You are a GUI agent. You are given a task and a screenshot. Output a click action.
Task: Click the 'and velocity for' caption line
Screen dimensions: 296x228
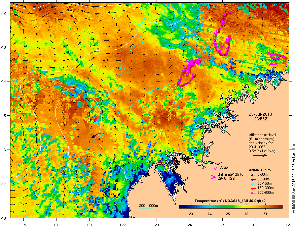260,143
